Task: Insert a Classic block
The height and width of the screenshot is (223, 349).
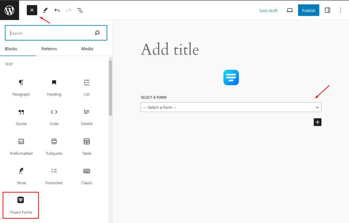Action: pyautogui.click(x=87, y=177)
